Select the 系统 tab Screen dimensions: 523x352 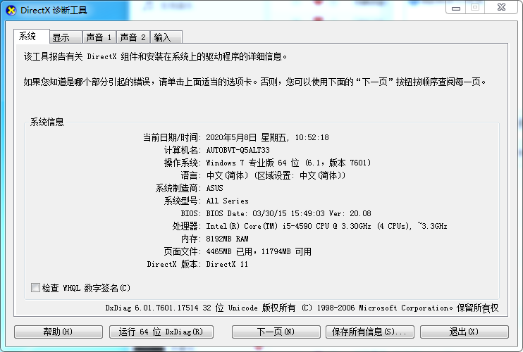(x=31, y=36)
